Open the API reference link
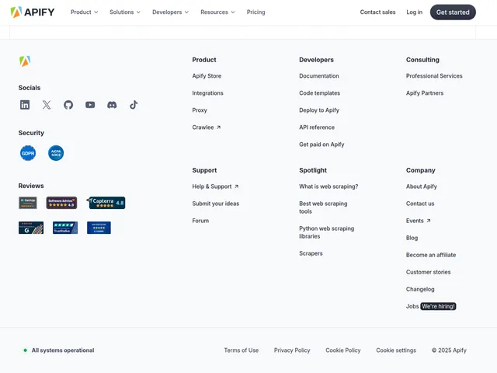Viewport: 497px width, 373px height. (x=317, y=127)
